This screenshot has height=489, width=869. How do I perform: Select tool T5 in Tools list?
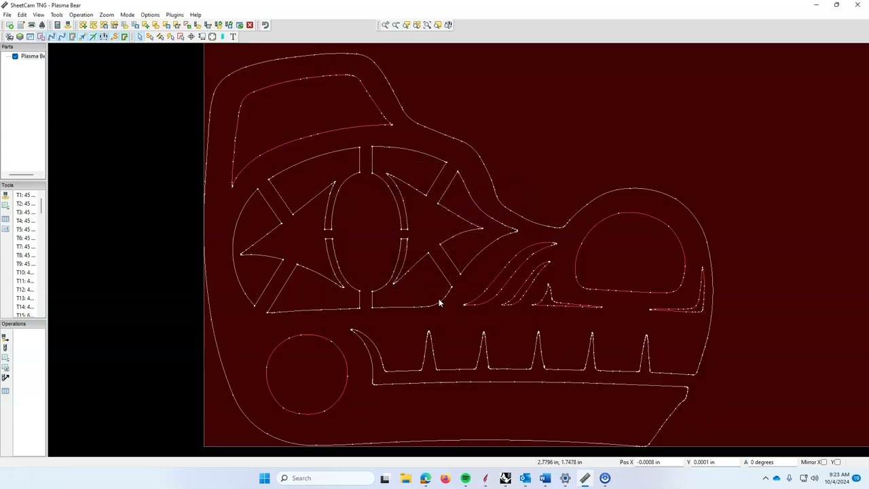pyautogui.click(x=26, y=230)
